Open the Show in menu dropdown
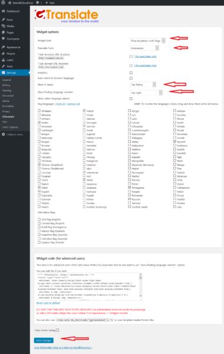This screenshot has width=224, height=354. click(x=143, y=84)
